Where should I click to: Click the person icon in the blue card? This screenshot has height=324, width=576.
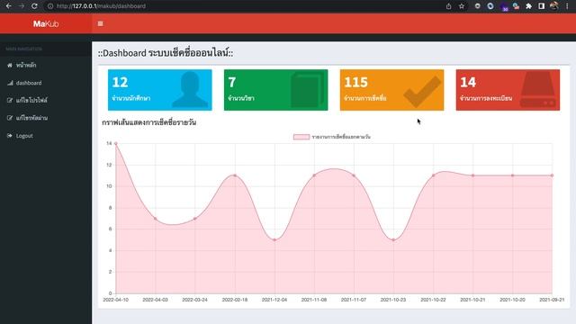(190, 89)
